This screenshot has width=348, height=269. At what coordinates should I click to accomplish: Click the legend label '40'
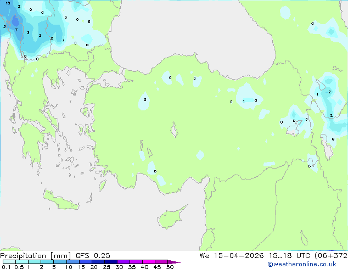[x=144, y=267]
